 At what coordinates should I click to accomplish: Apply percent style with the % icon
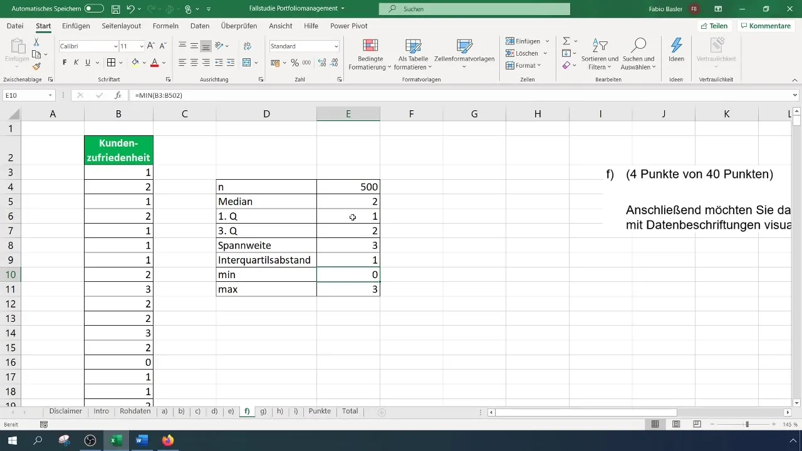(x=294, y=63)
